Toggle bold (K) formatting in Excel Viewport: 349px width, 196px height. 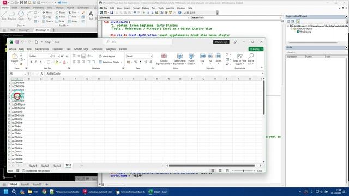[x=31, y=62]
